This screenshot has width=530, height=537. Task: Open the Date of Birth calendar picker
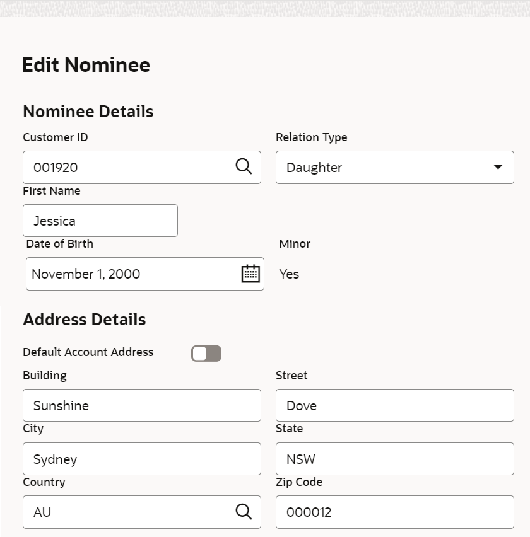(250, 274)
